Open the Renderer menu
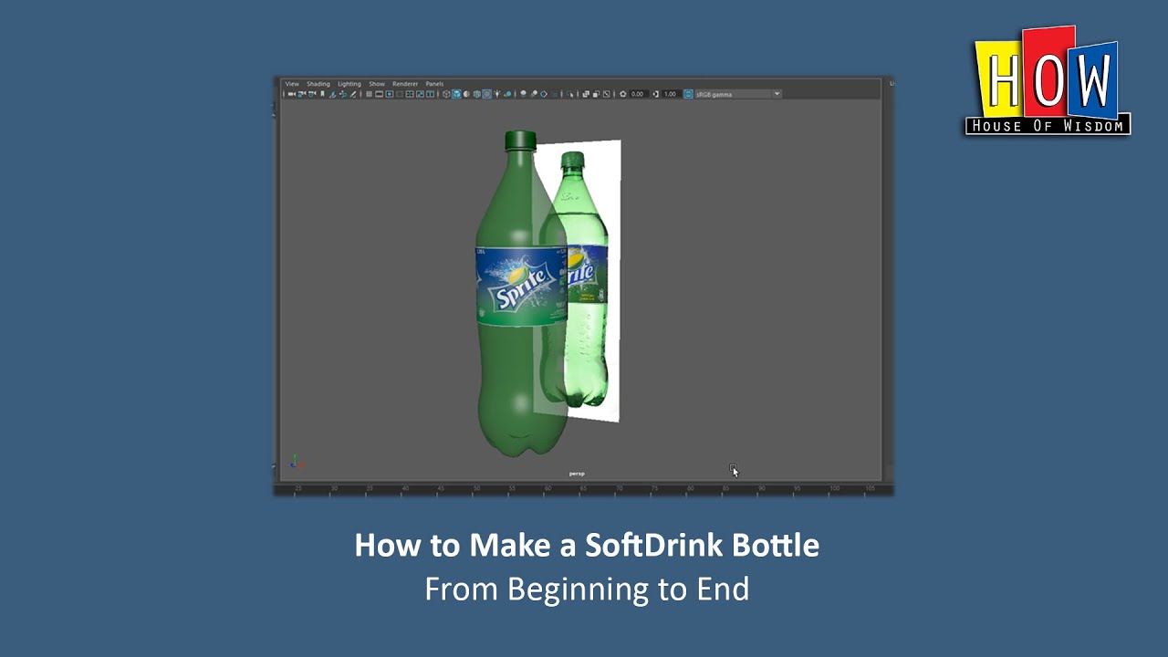1168x657 pixels. tap(405, 84)
